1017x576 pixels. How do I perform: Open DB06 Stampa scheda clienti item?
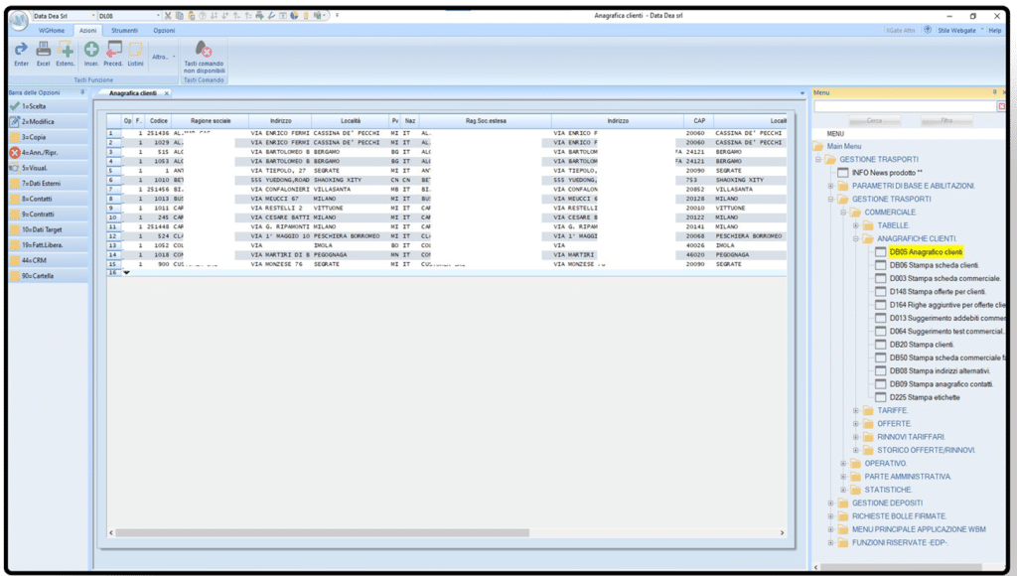(934, 265)
